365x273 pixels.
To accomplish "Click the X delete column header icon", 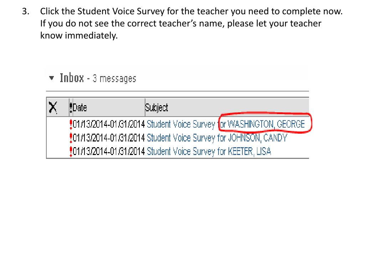I will coord(53,107).
